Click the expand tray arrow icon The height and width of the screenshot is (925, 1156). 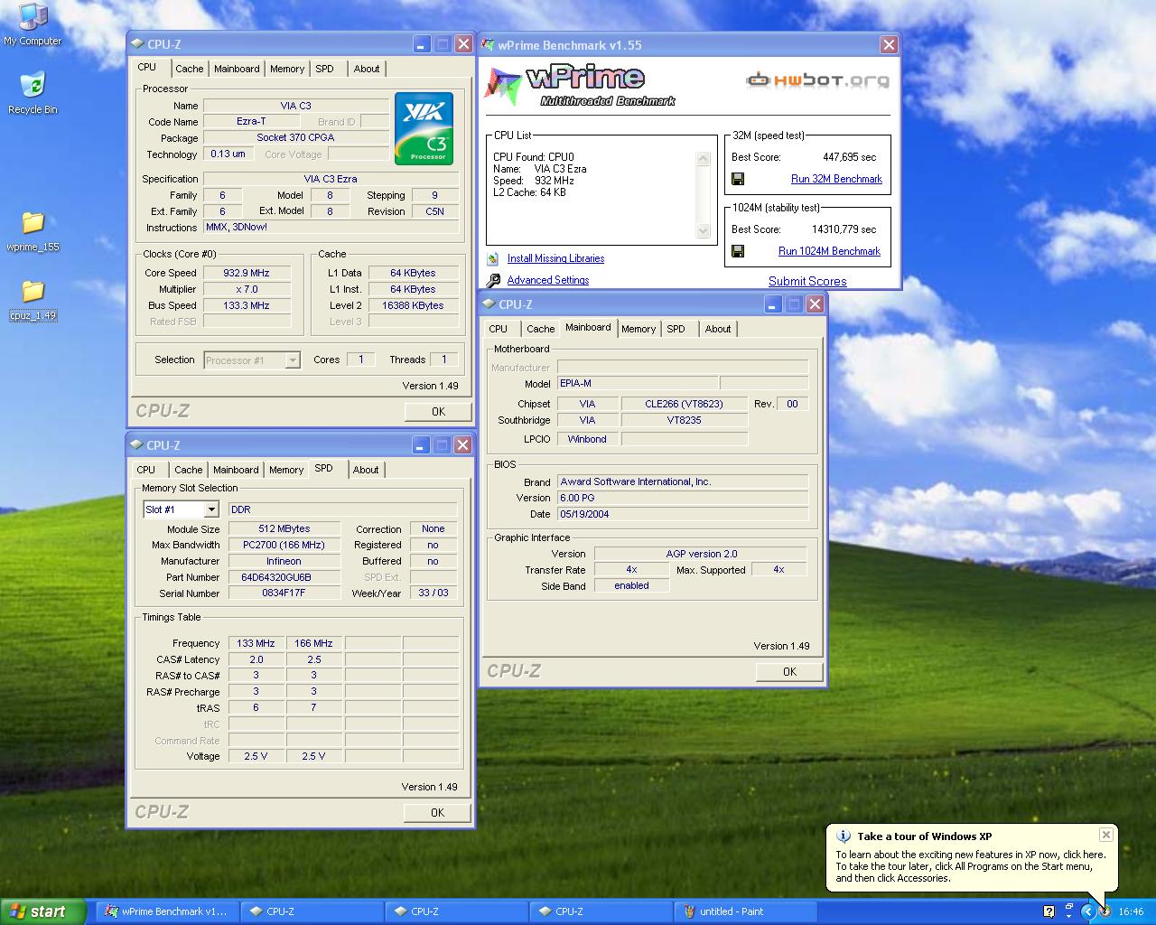pos(1088,911)
